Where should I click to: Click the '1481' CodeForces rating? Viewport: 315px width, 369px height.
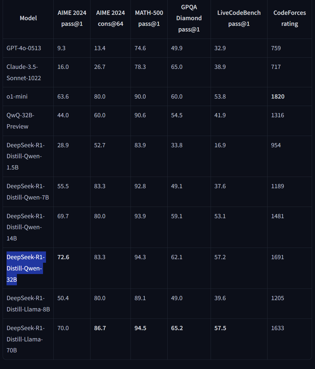tap(278, 216)
